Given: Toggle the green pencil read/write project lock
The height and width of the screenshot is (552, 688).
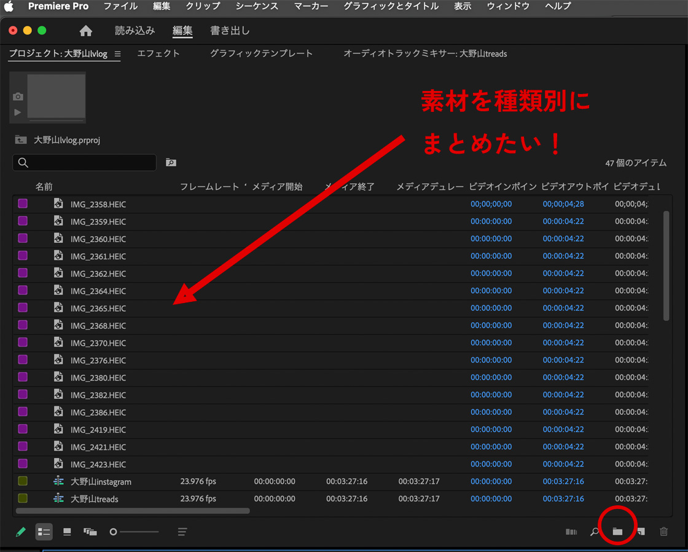Looking at the screenshot, I should (21, 532).
